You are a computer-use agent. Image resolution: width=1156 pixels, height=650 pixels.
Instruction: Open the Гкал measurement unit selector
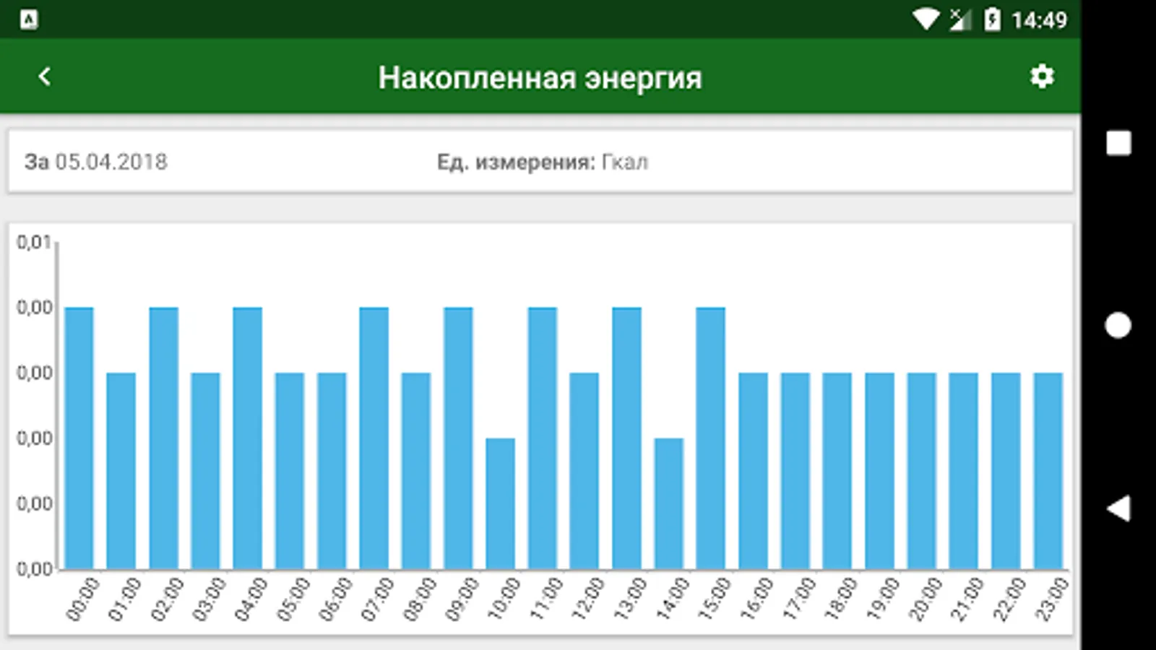[x=626, y=162]
